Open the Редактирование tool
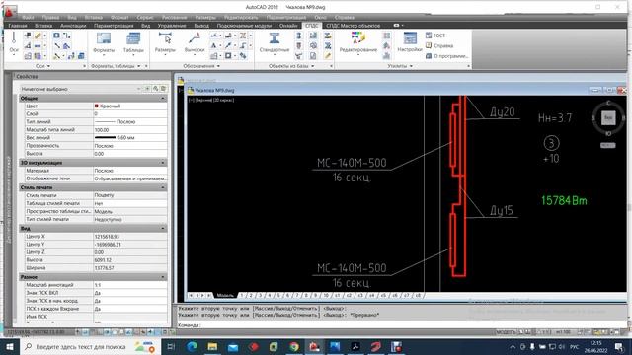 357,43
